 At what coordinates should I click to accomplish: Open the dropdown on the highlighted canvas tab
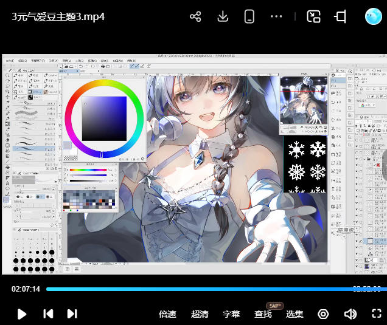point(77,71)
